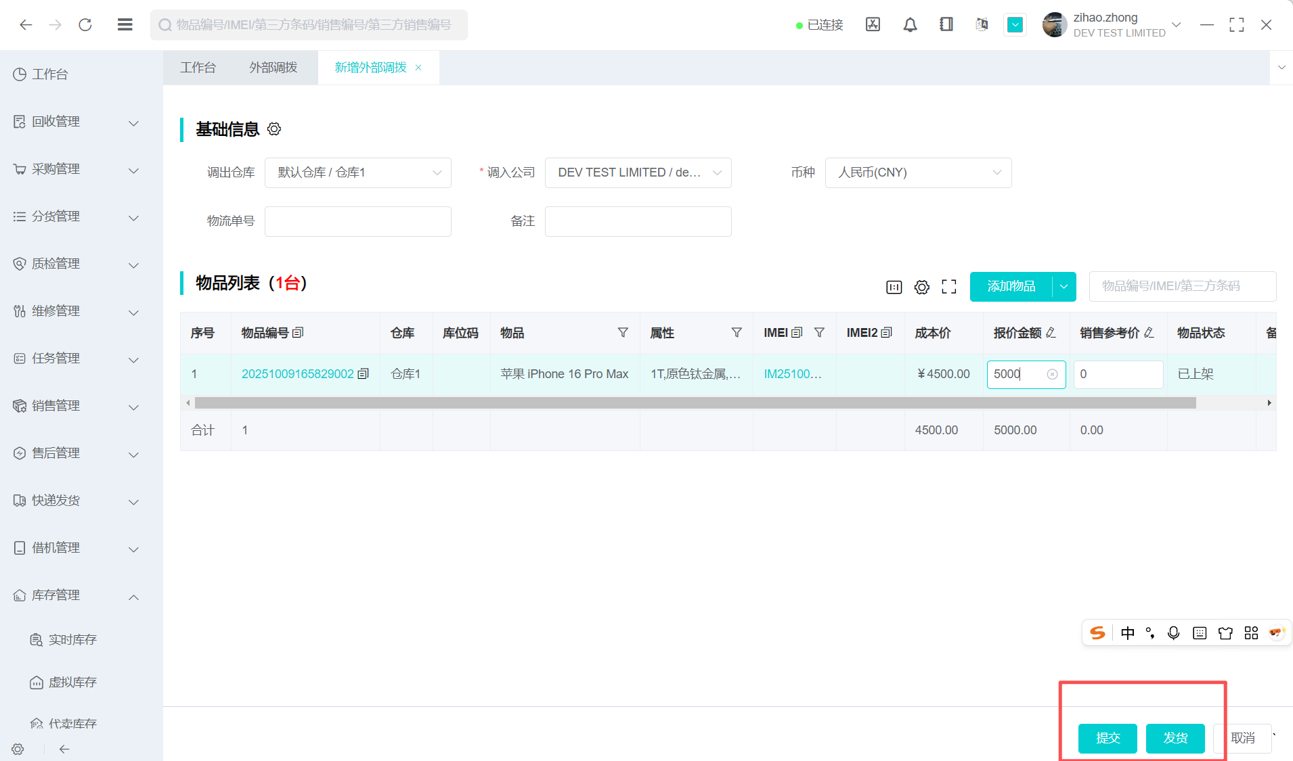Open column settings gear for 物品列表

(921, 287)
